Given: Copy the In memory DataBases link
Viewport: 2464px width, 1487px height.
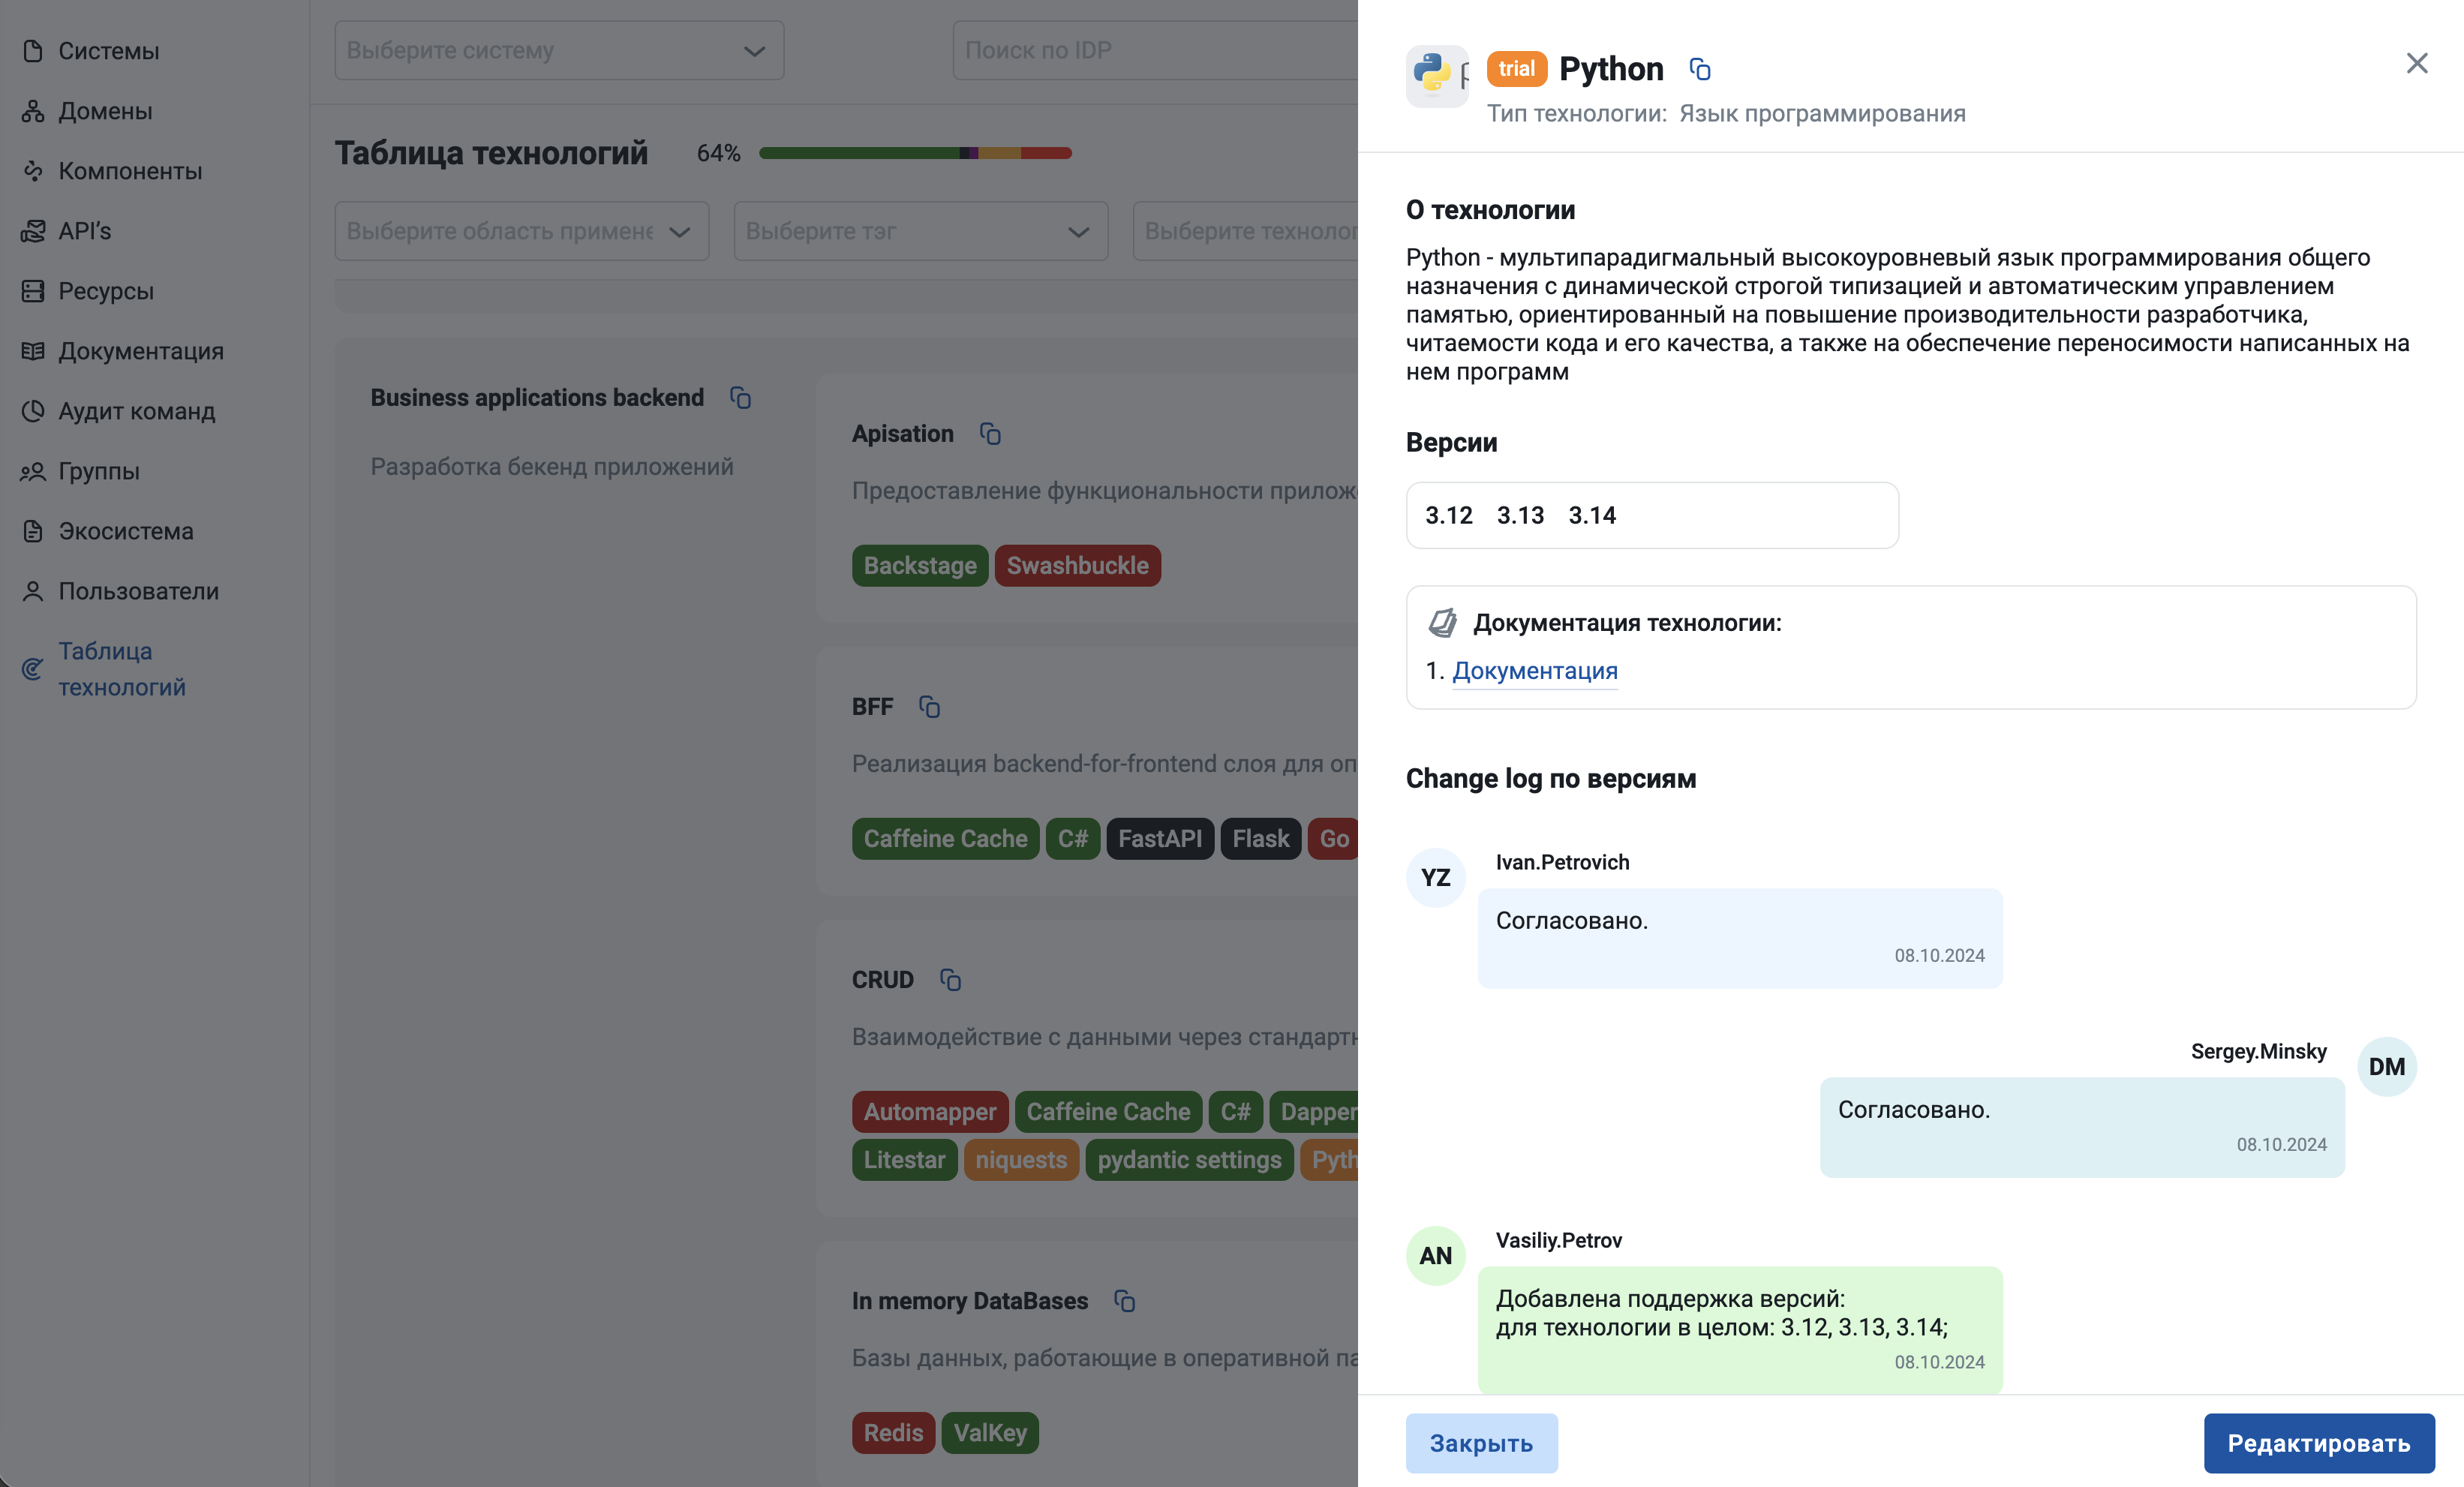Looking at the screenshot, I should coord(1126,1302).
